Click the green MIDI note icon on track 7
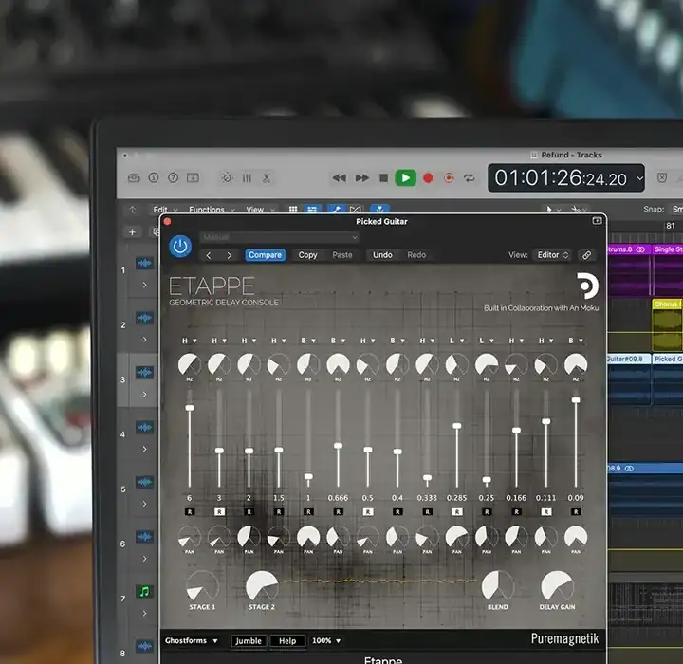The image size is (683, 664). click(144, 591)
